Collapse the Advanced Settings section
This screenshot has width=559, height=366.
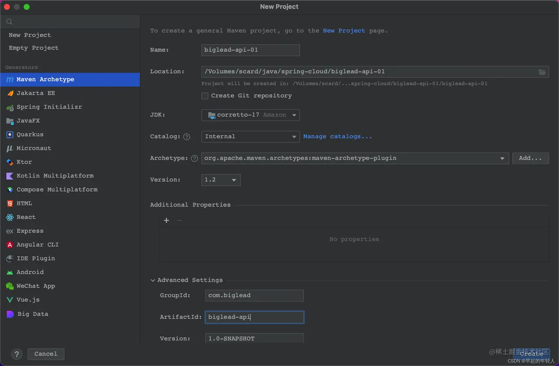153,280
